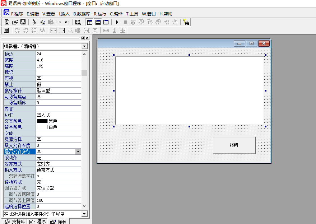
Task: Open the I.插入 menu
Action: [x=64, y=14]
